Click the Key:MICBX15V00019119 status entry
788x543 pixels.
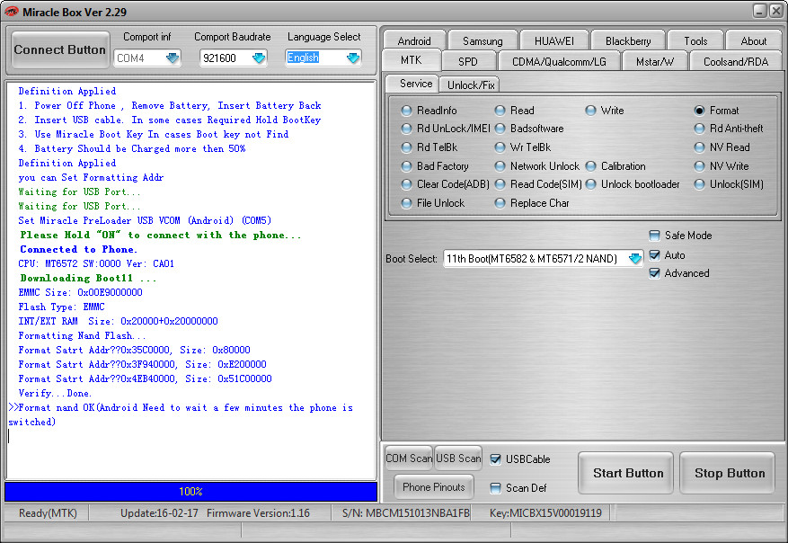tap(545, 512)
